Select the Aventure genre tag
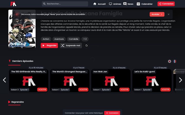The image size is (185, 115). [59, 39]
